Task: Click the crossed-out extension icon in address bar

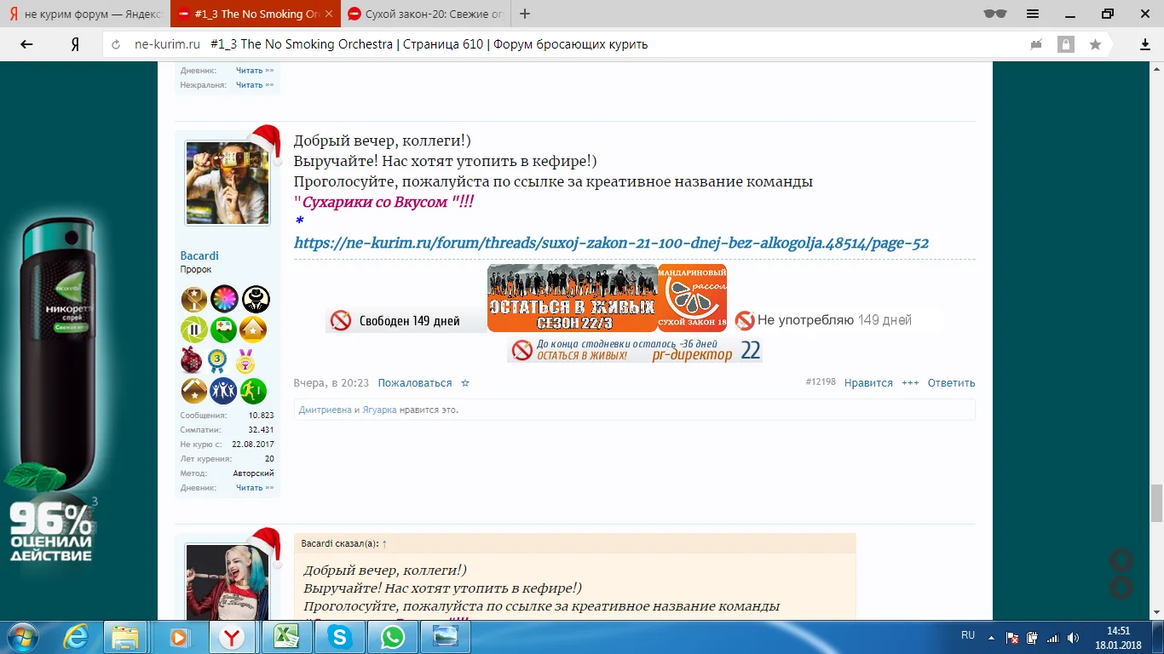Action: tap(1037, 44)
